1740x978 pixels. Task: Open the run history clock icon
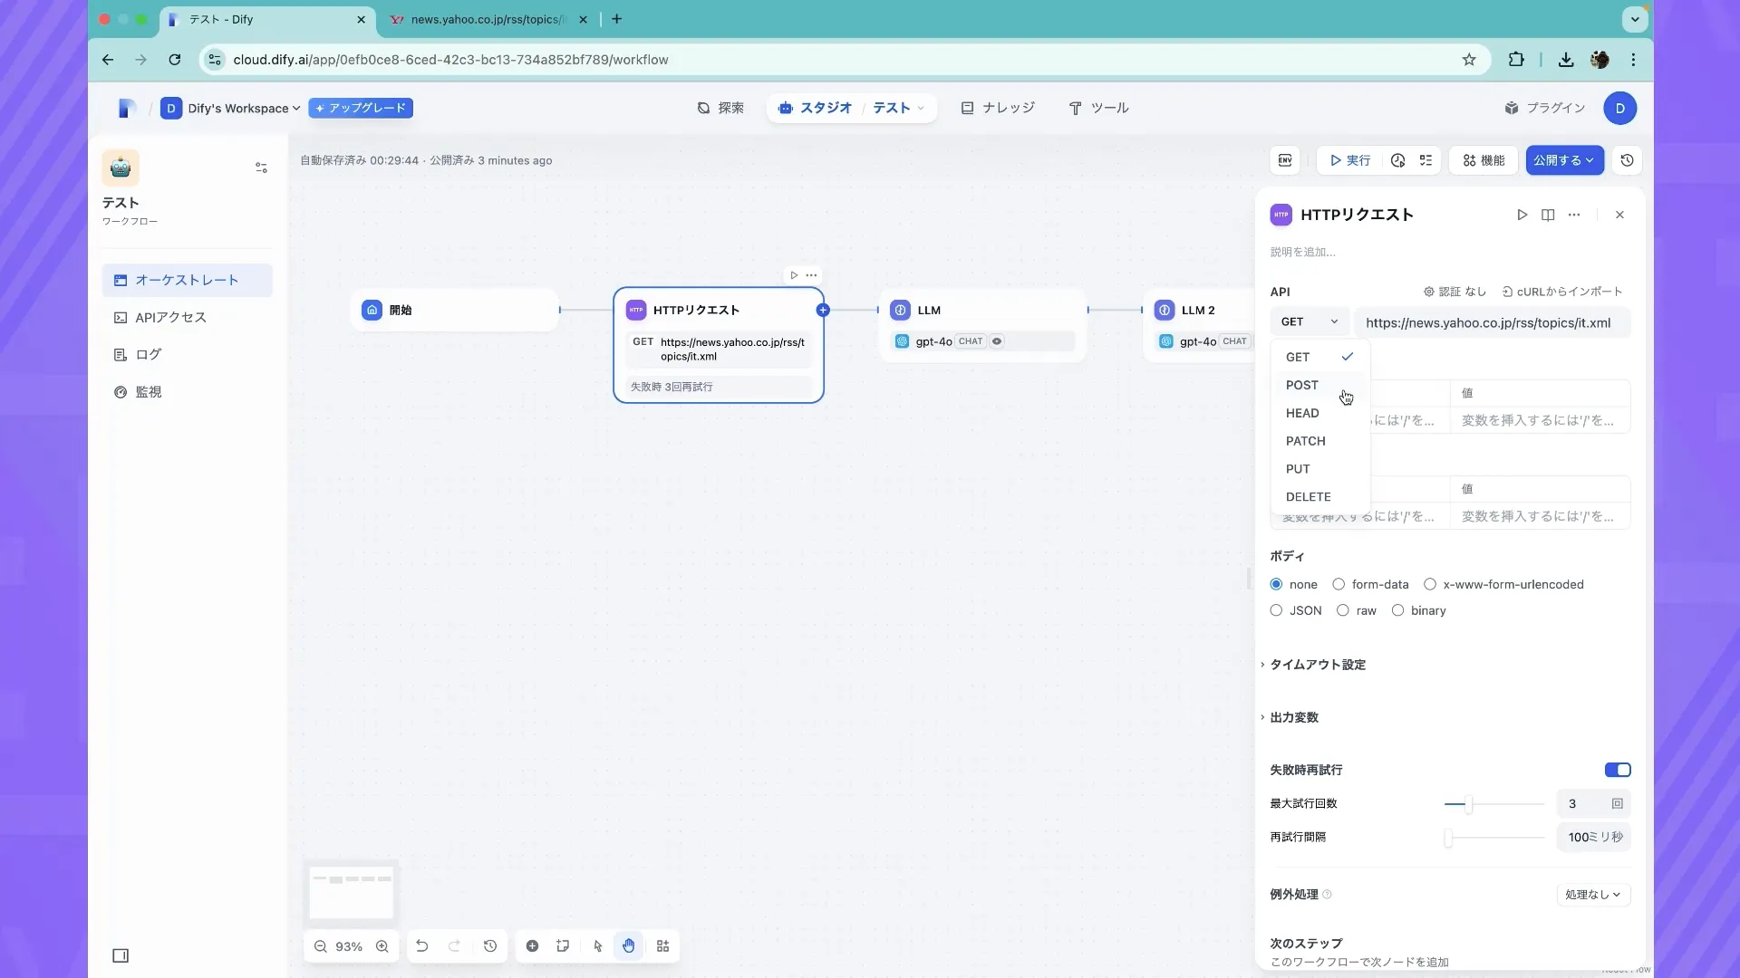pos(1397,160)
